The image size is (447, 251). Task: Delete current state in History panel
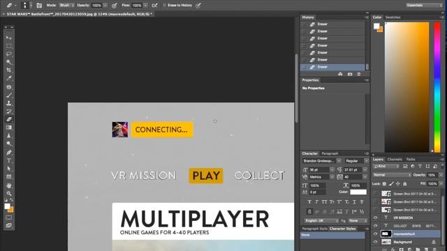pos(359,74)
